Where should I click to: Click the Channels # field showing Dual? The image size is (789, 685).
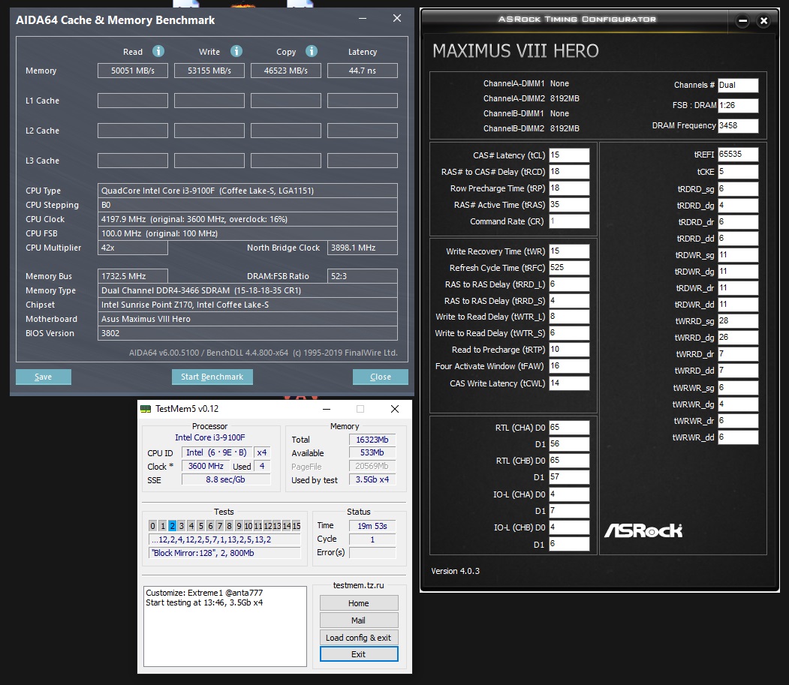pos(738,85)
